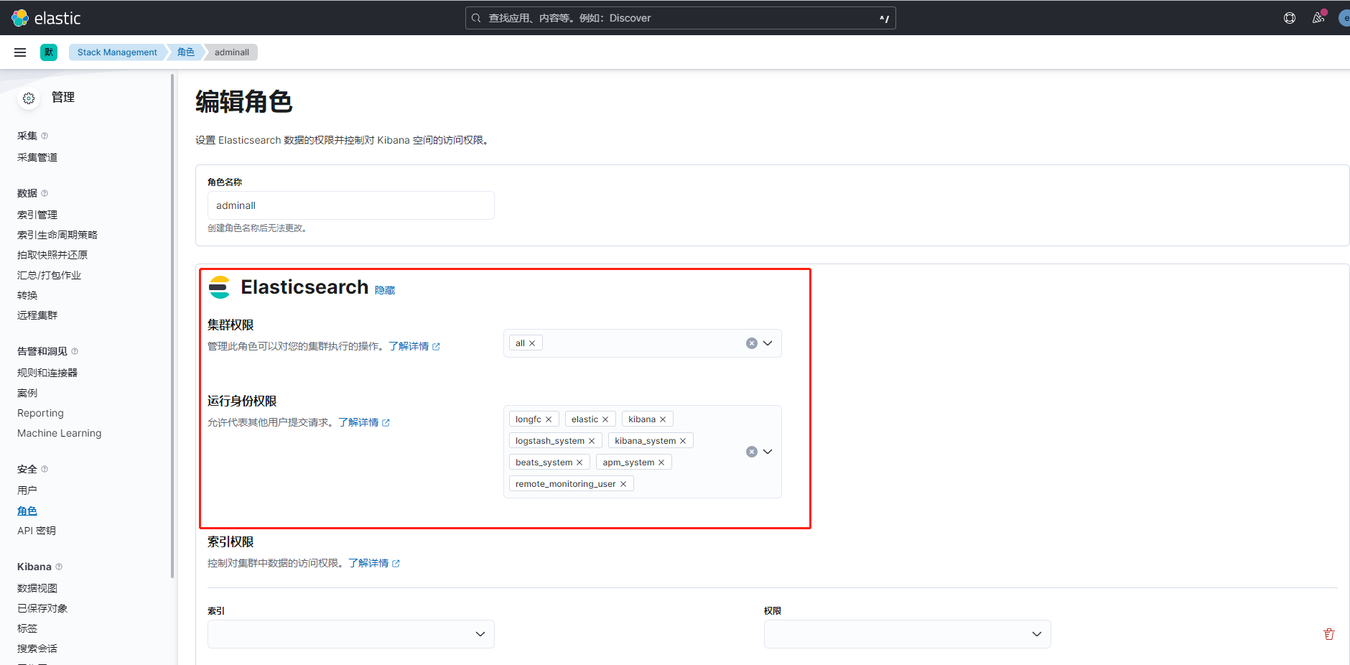Open the default space selector avatar
This screenshot has width=1350, height=665.
click(49, 52)
